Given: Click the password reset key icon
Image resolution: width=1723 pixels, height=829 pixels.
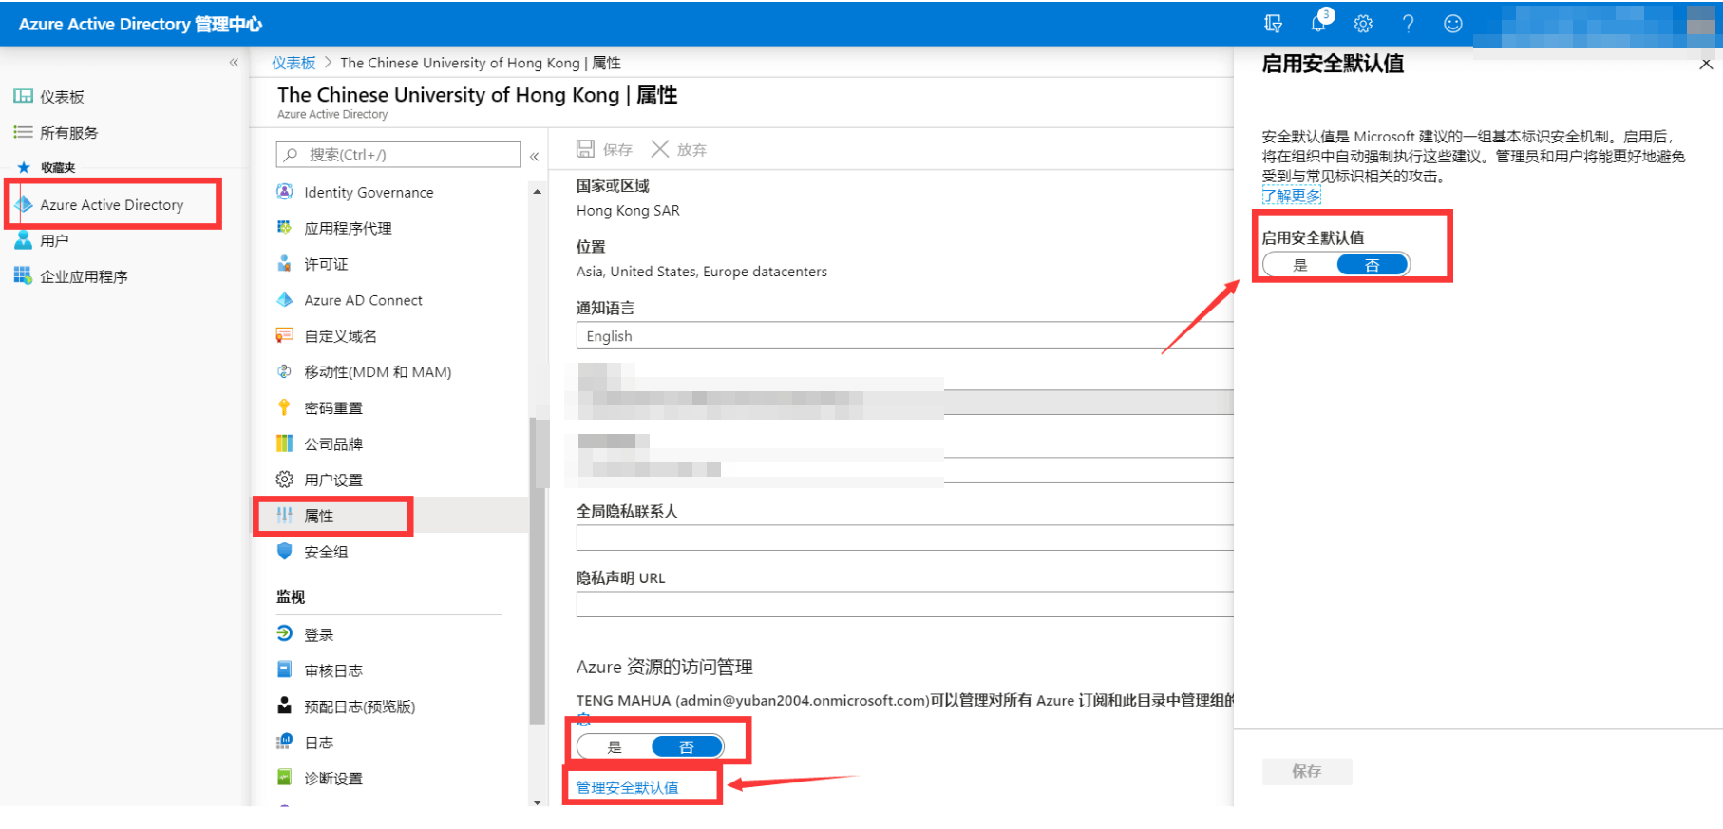Looking at the screenshot, I should (284, 407).
